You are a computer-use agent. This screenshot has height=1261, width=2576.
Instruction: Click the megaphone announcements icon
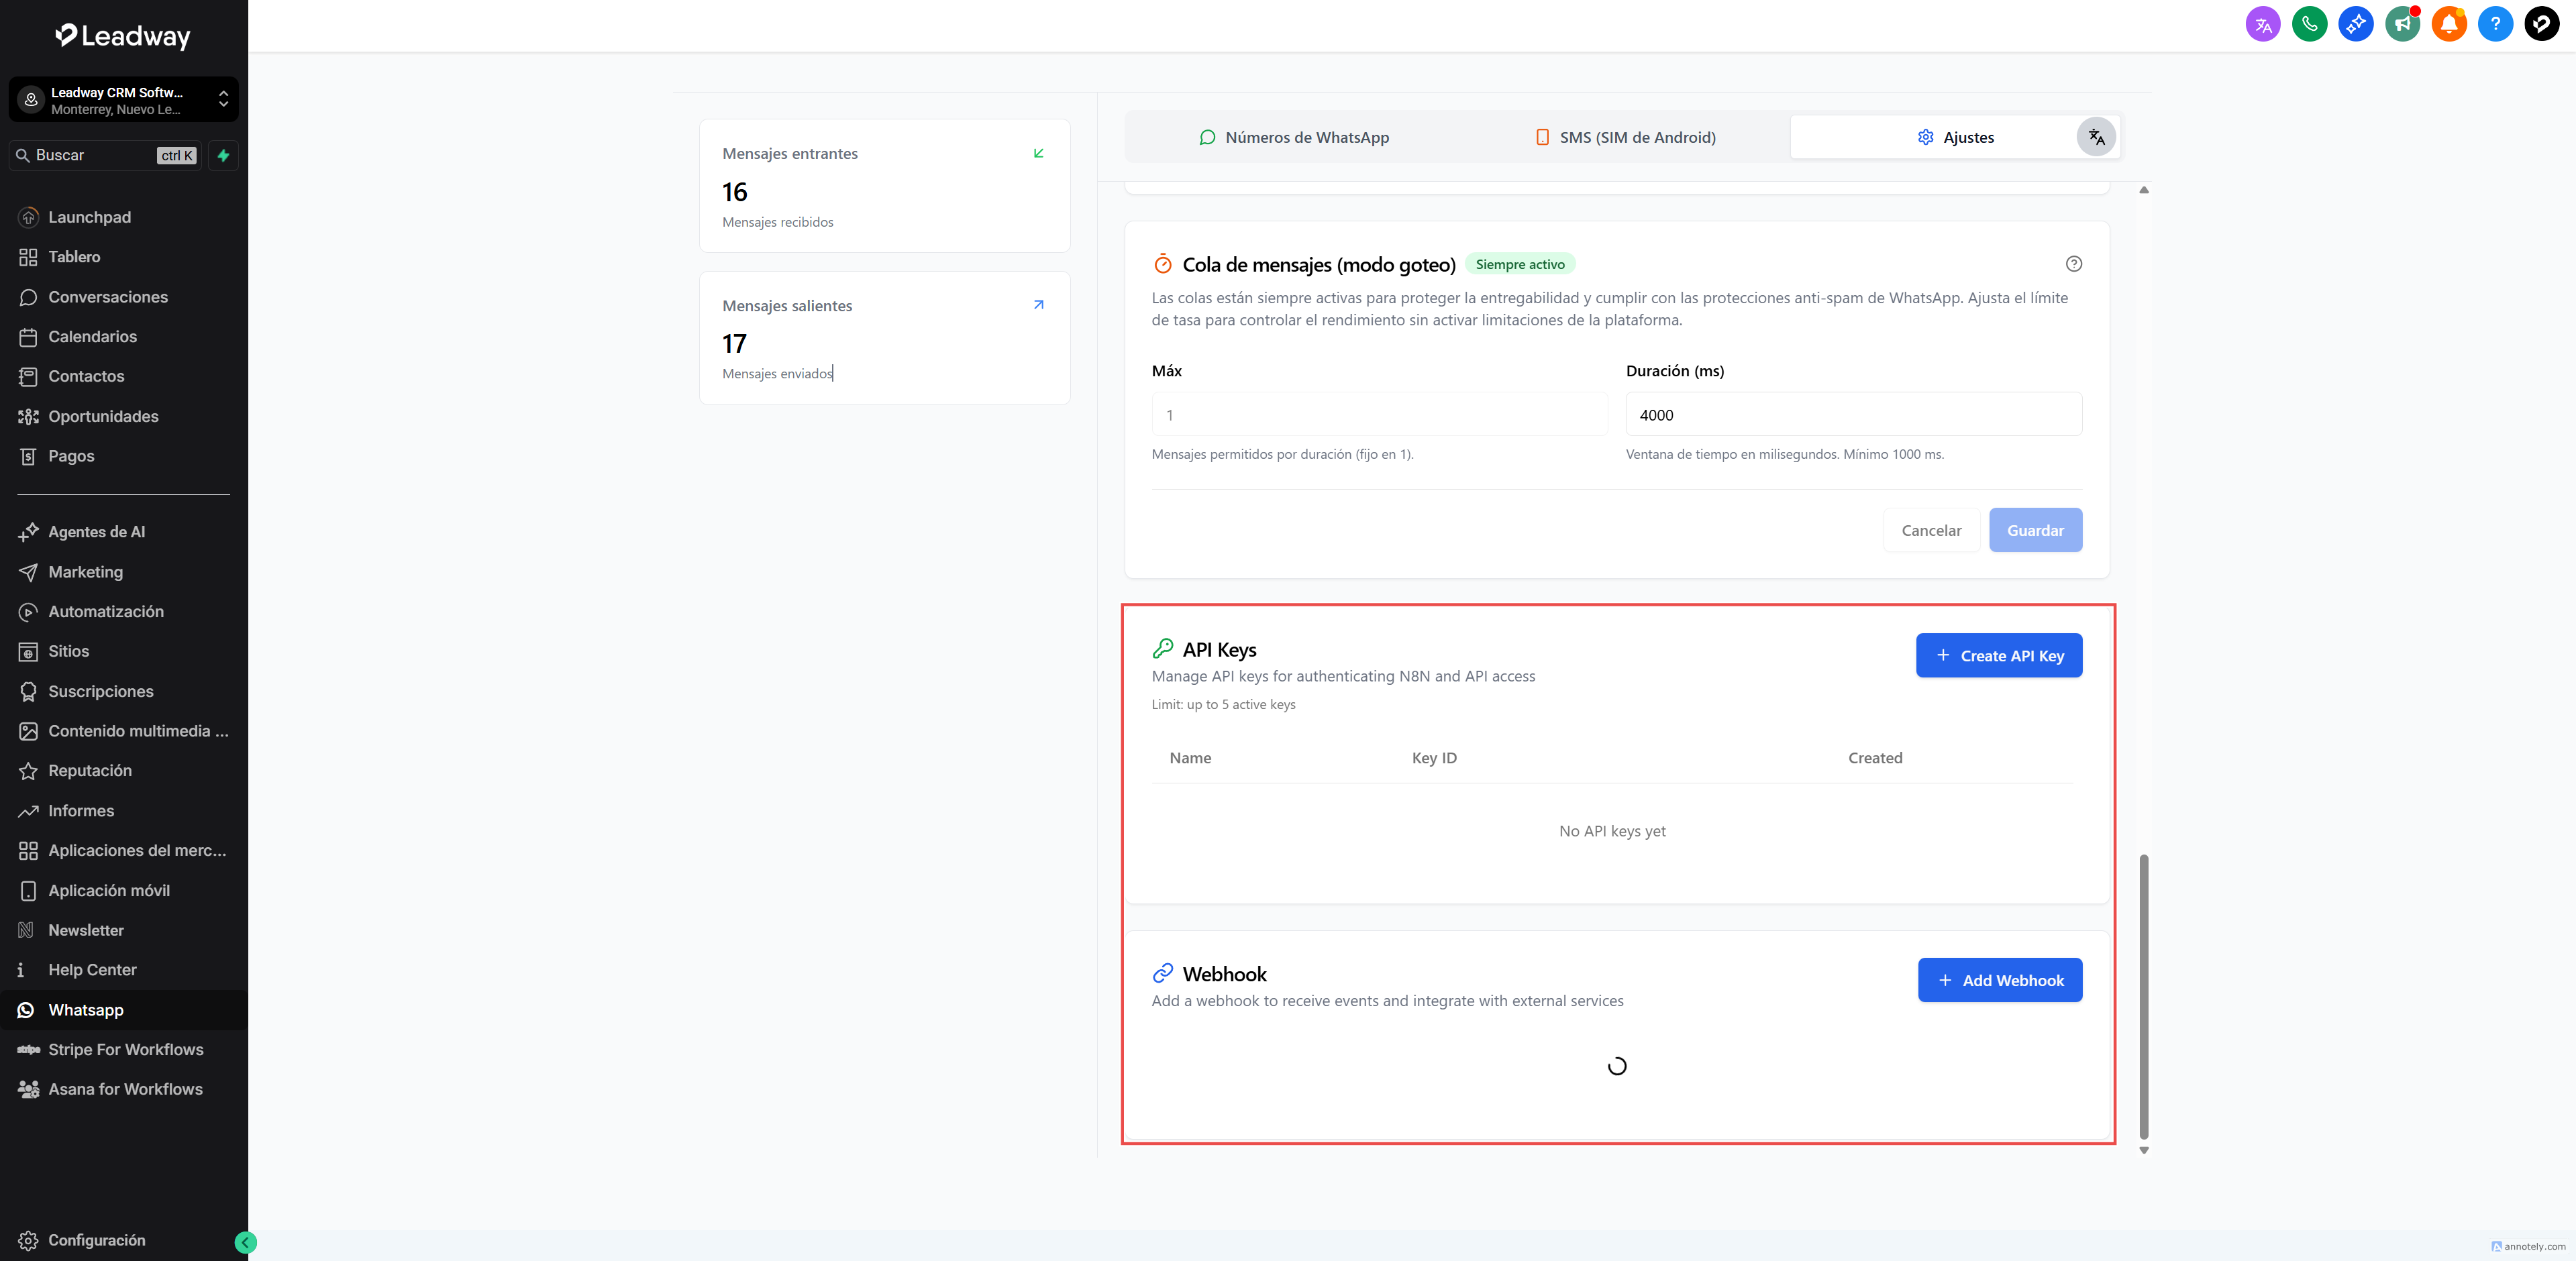(x=2402, y=24)
